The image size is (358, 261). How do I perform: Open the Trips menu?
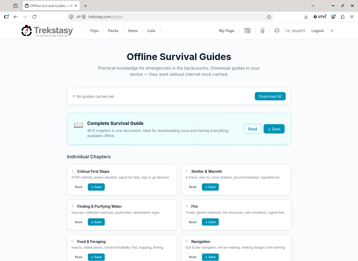point(94,31)
